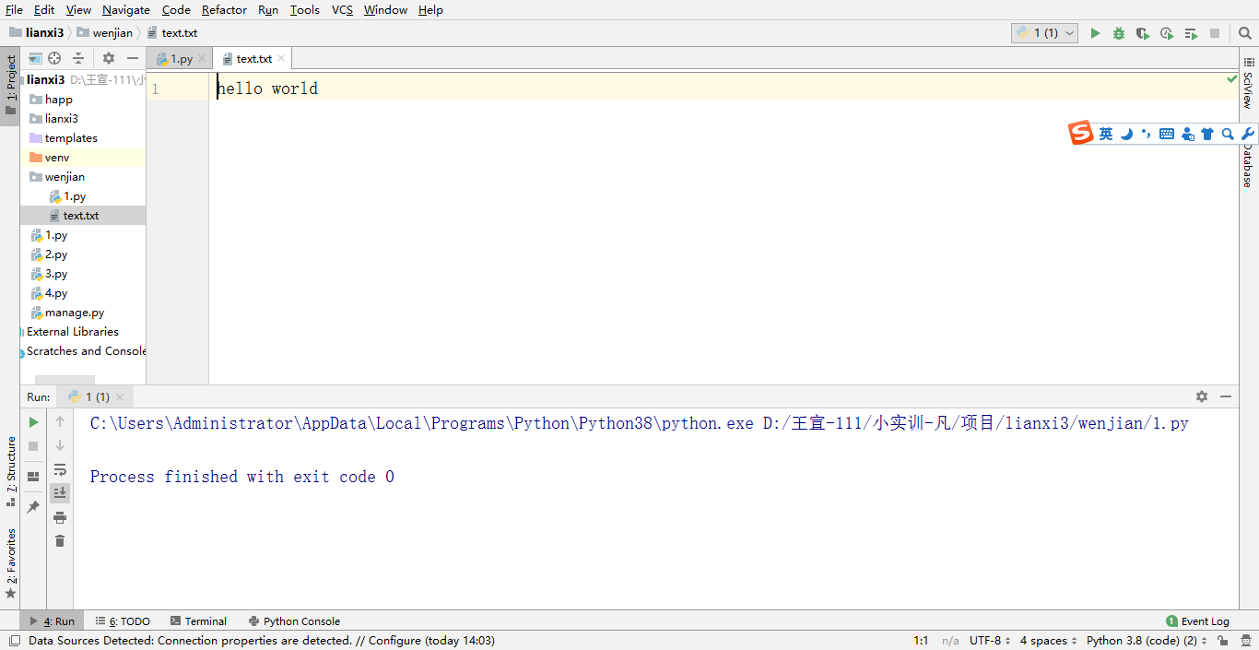Open the Database side panel
Viewport: 1259px width, 650px height.
tap(1249, 166)
